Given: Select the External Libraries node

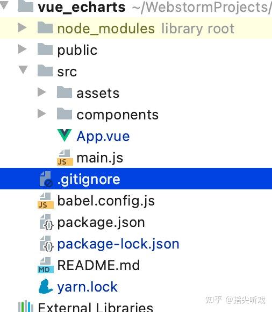Looking at the screenshot, I should click(x=96, y=307).
